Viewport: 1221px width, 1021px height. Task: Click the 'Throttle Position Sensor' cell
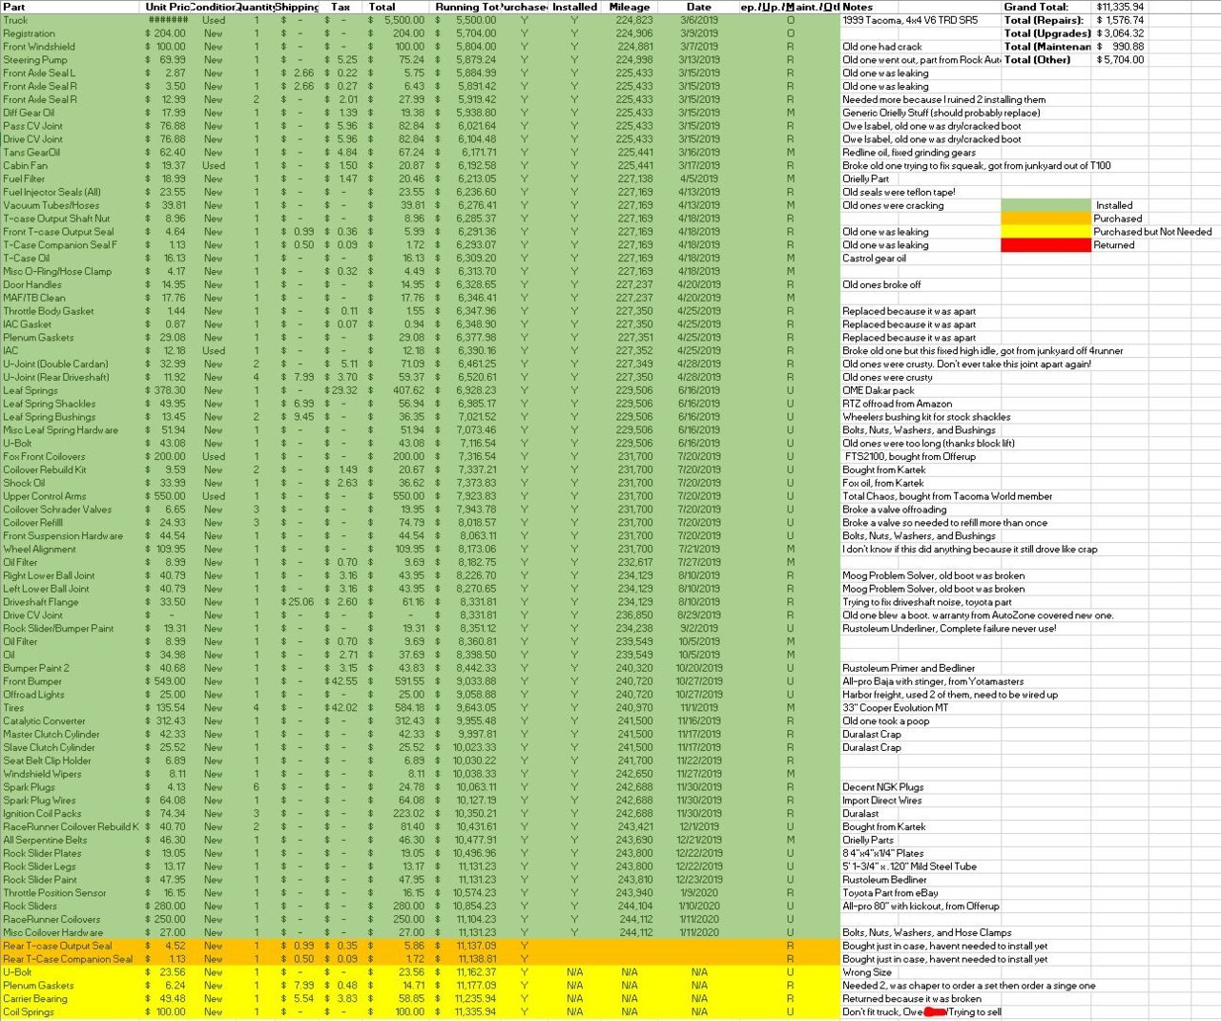[x=72, y=893]
